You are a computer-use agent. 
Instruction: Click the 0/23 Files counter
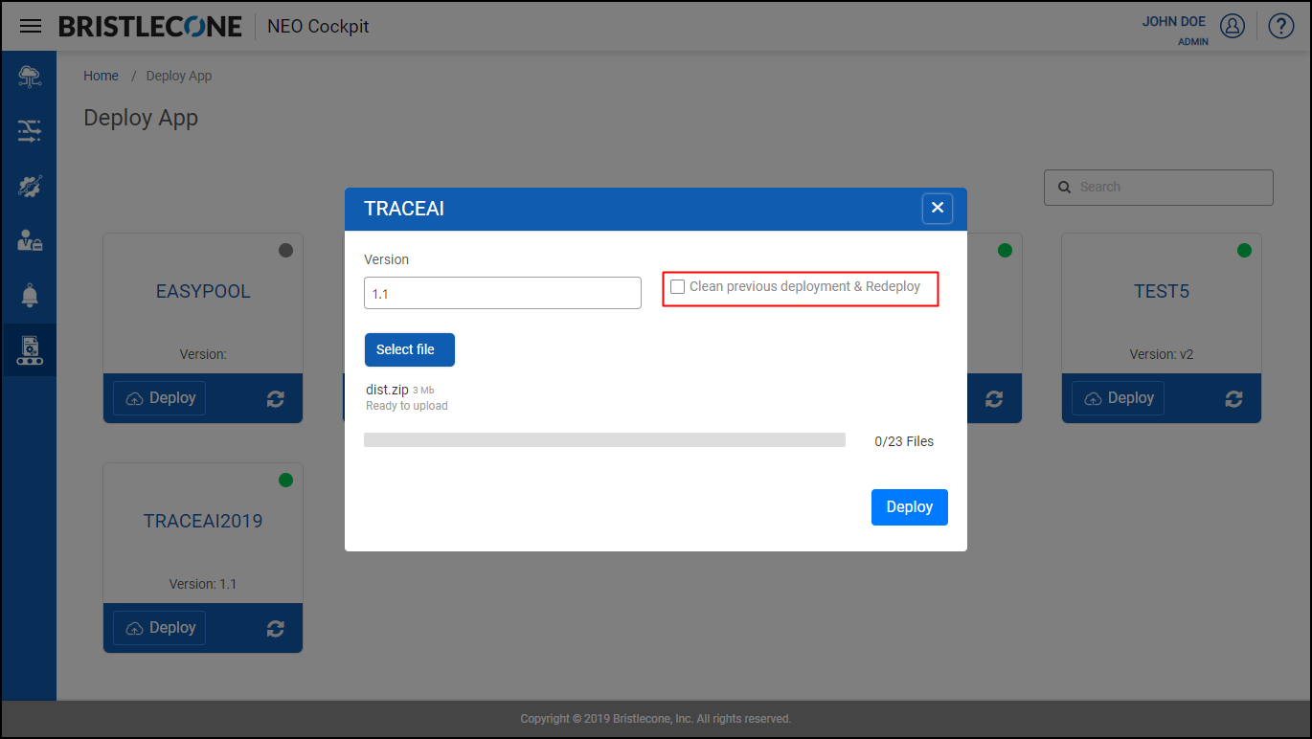click(904, 441)
